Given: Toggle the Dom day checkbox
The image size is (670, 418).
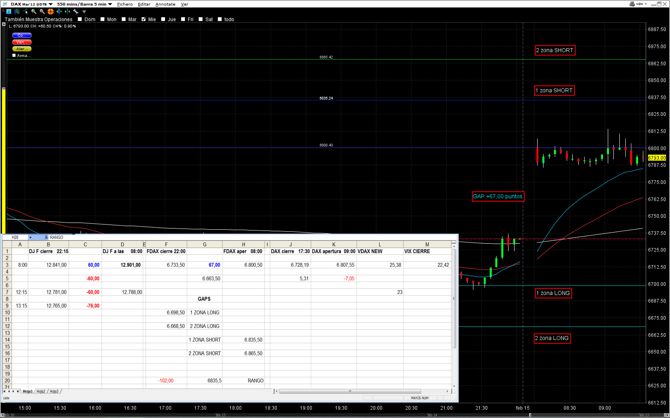Looking at the screenshot, I should tap(80, 19).
